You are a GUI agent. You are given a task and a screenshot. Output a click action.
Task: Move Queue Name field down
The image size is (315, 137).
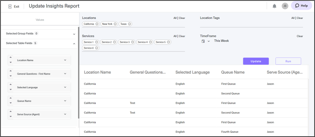coord(11,103)
